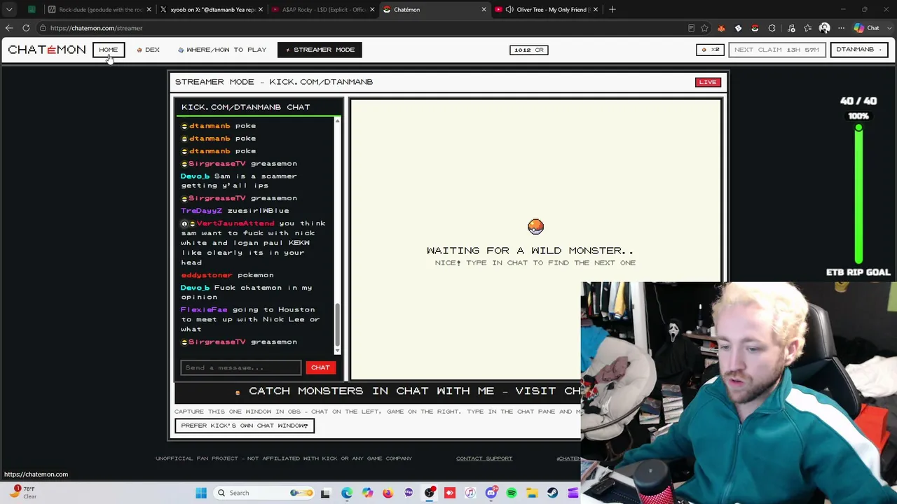Open the 1012 CR credits badge
Screen dimensions: 897x504
pos(529,50)
